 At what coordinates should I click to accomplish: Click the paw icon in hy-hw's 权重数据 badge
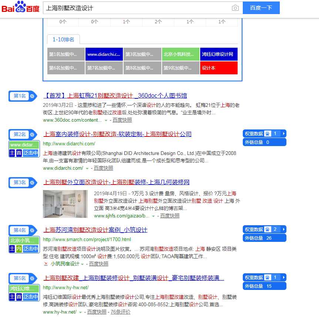(268, 277)
